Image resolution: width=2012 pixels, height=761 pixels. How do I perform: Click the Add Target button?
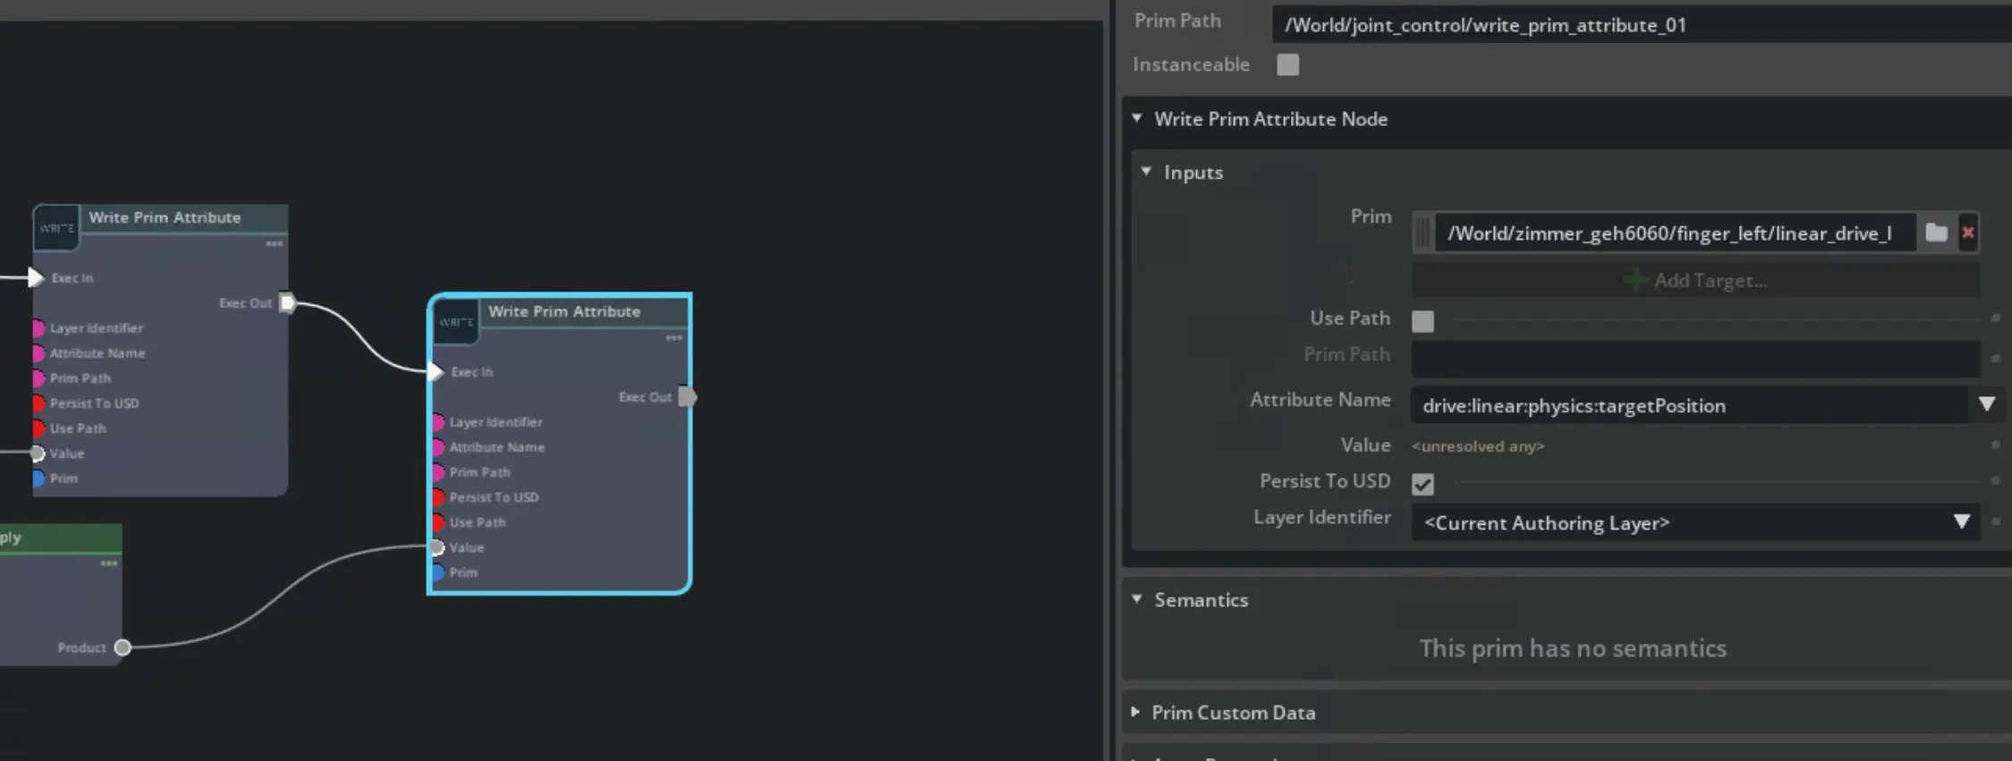pos(1710,281)
